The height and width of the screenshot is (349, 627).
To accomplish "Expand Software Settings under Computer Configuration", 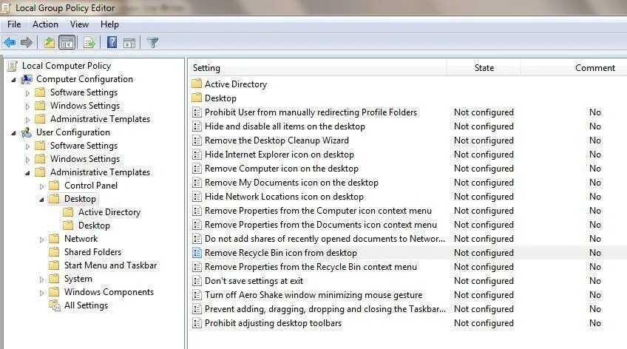I will (27, 93).
